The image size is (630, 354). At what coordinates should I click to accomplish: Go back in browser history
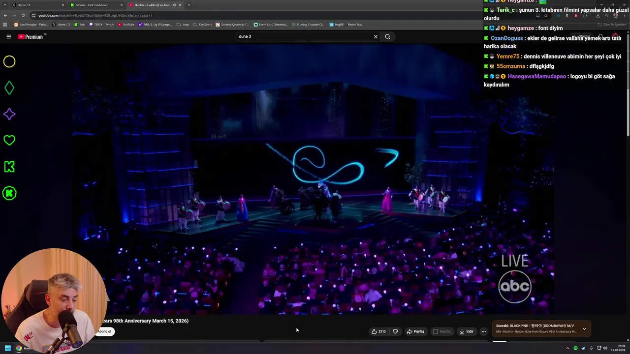pos(5,15)
